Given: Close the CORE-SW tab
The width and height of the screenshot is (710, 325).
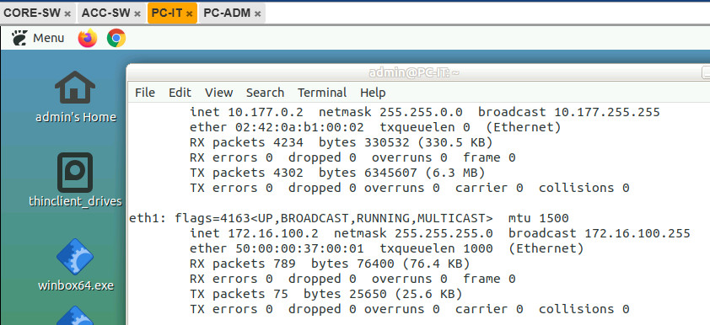Looking at the screenshot, I should [67, 14].
